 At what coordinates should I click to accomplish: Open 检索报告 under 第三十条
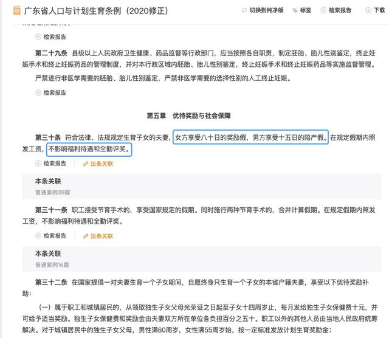(55, 164)
